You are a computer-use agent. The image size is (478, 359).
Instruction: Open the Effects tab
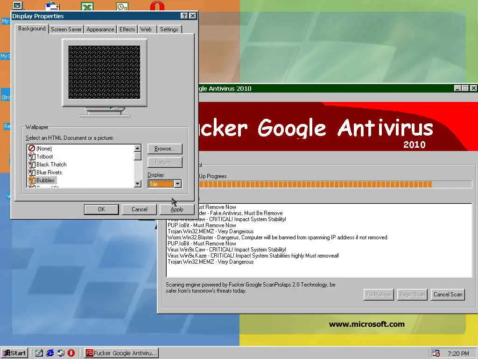pyautogui.click(x=127, y=29)
